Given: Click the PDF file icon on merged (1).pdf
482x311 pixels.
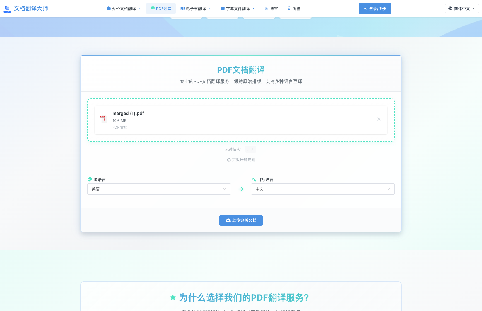Looking at the screenshot, I should pyautogui.click(x=103, y=119).
